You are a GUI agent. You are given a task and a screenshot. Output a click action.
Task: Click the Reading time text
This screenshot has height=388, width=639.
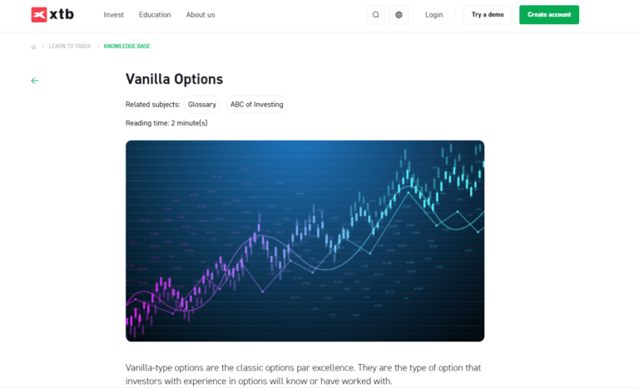pyautogui.click(x=166, y=123)
